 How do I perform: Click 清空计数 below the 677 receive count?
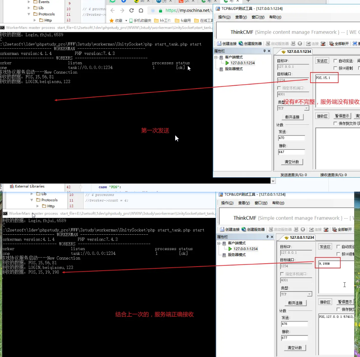tap(295, 348)
